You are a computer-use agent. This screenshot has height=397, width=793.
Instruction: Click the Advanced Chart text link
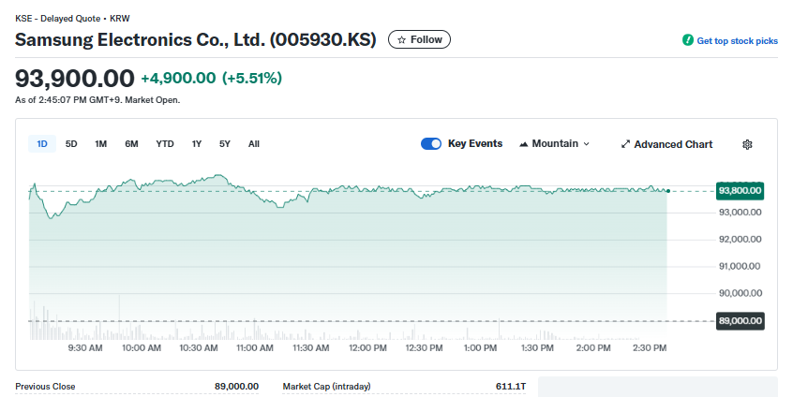(x=673, y=144)
